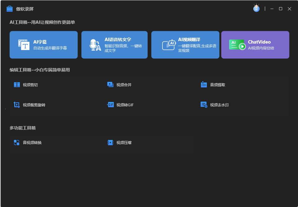This screenshot has width=298, height=207.
Task: Maximize the 傲软录屏 window
Action: [281, 9]
